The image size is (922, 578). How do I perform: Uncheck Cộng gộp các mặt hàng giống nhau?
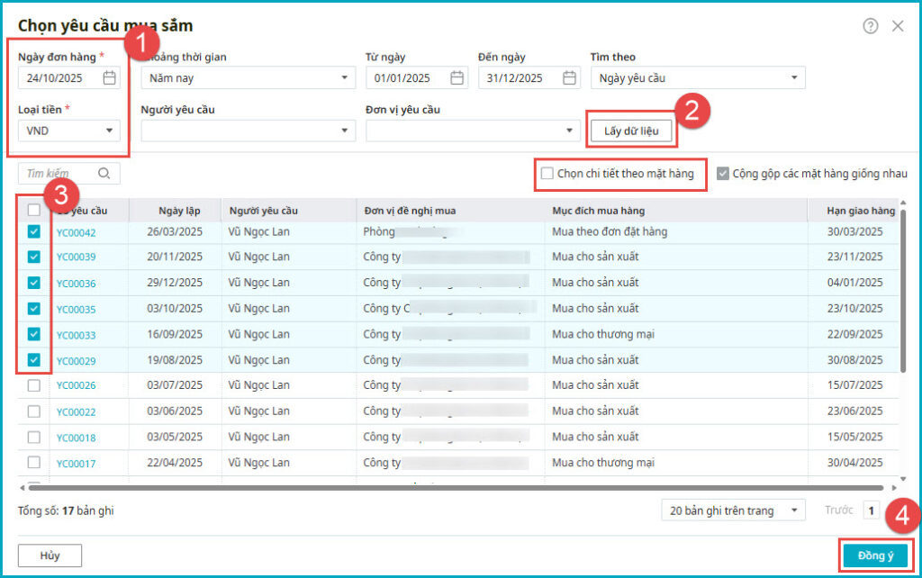point(723,174)
